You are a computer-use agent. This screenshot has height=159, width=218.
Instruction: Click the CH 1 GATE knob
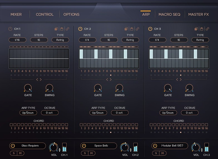(28, 88)
